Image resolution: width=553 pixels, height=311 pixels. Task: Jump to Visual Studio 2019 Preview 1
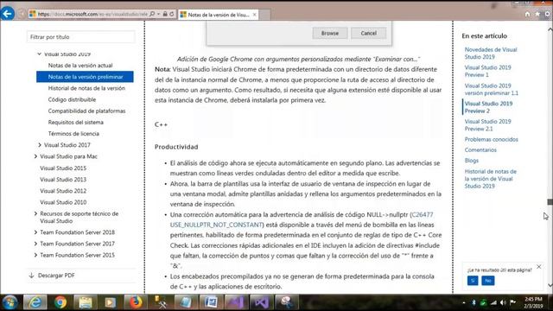tap(487, 71)
